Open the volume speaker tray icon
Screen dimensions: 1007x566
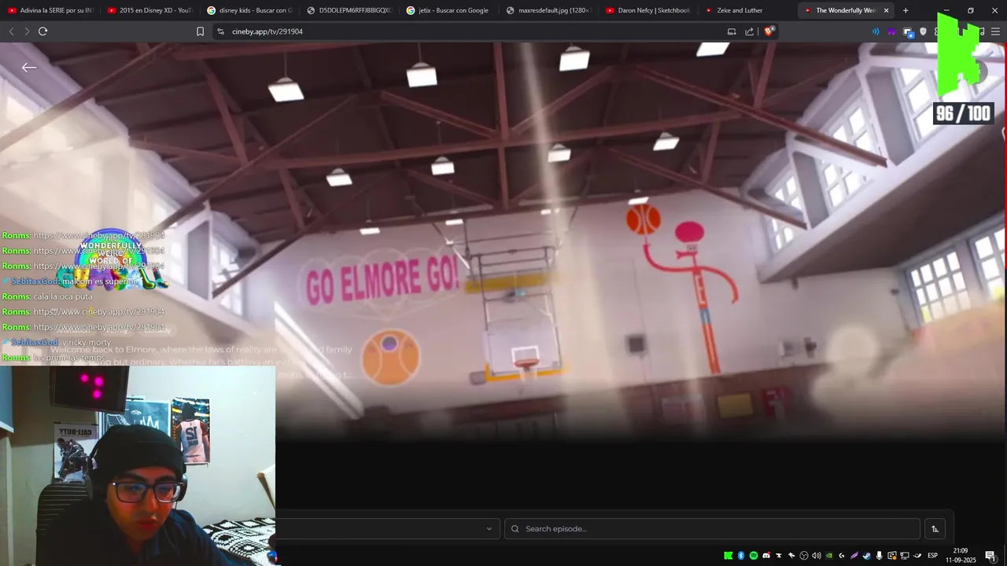[x=817, y=556]
